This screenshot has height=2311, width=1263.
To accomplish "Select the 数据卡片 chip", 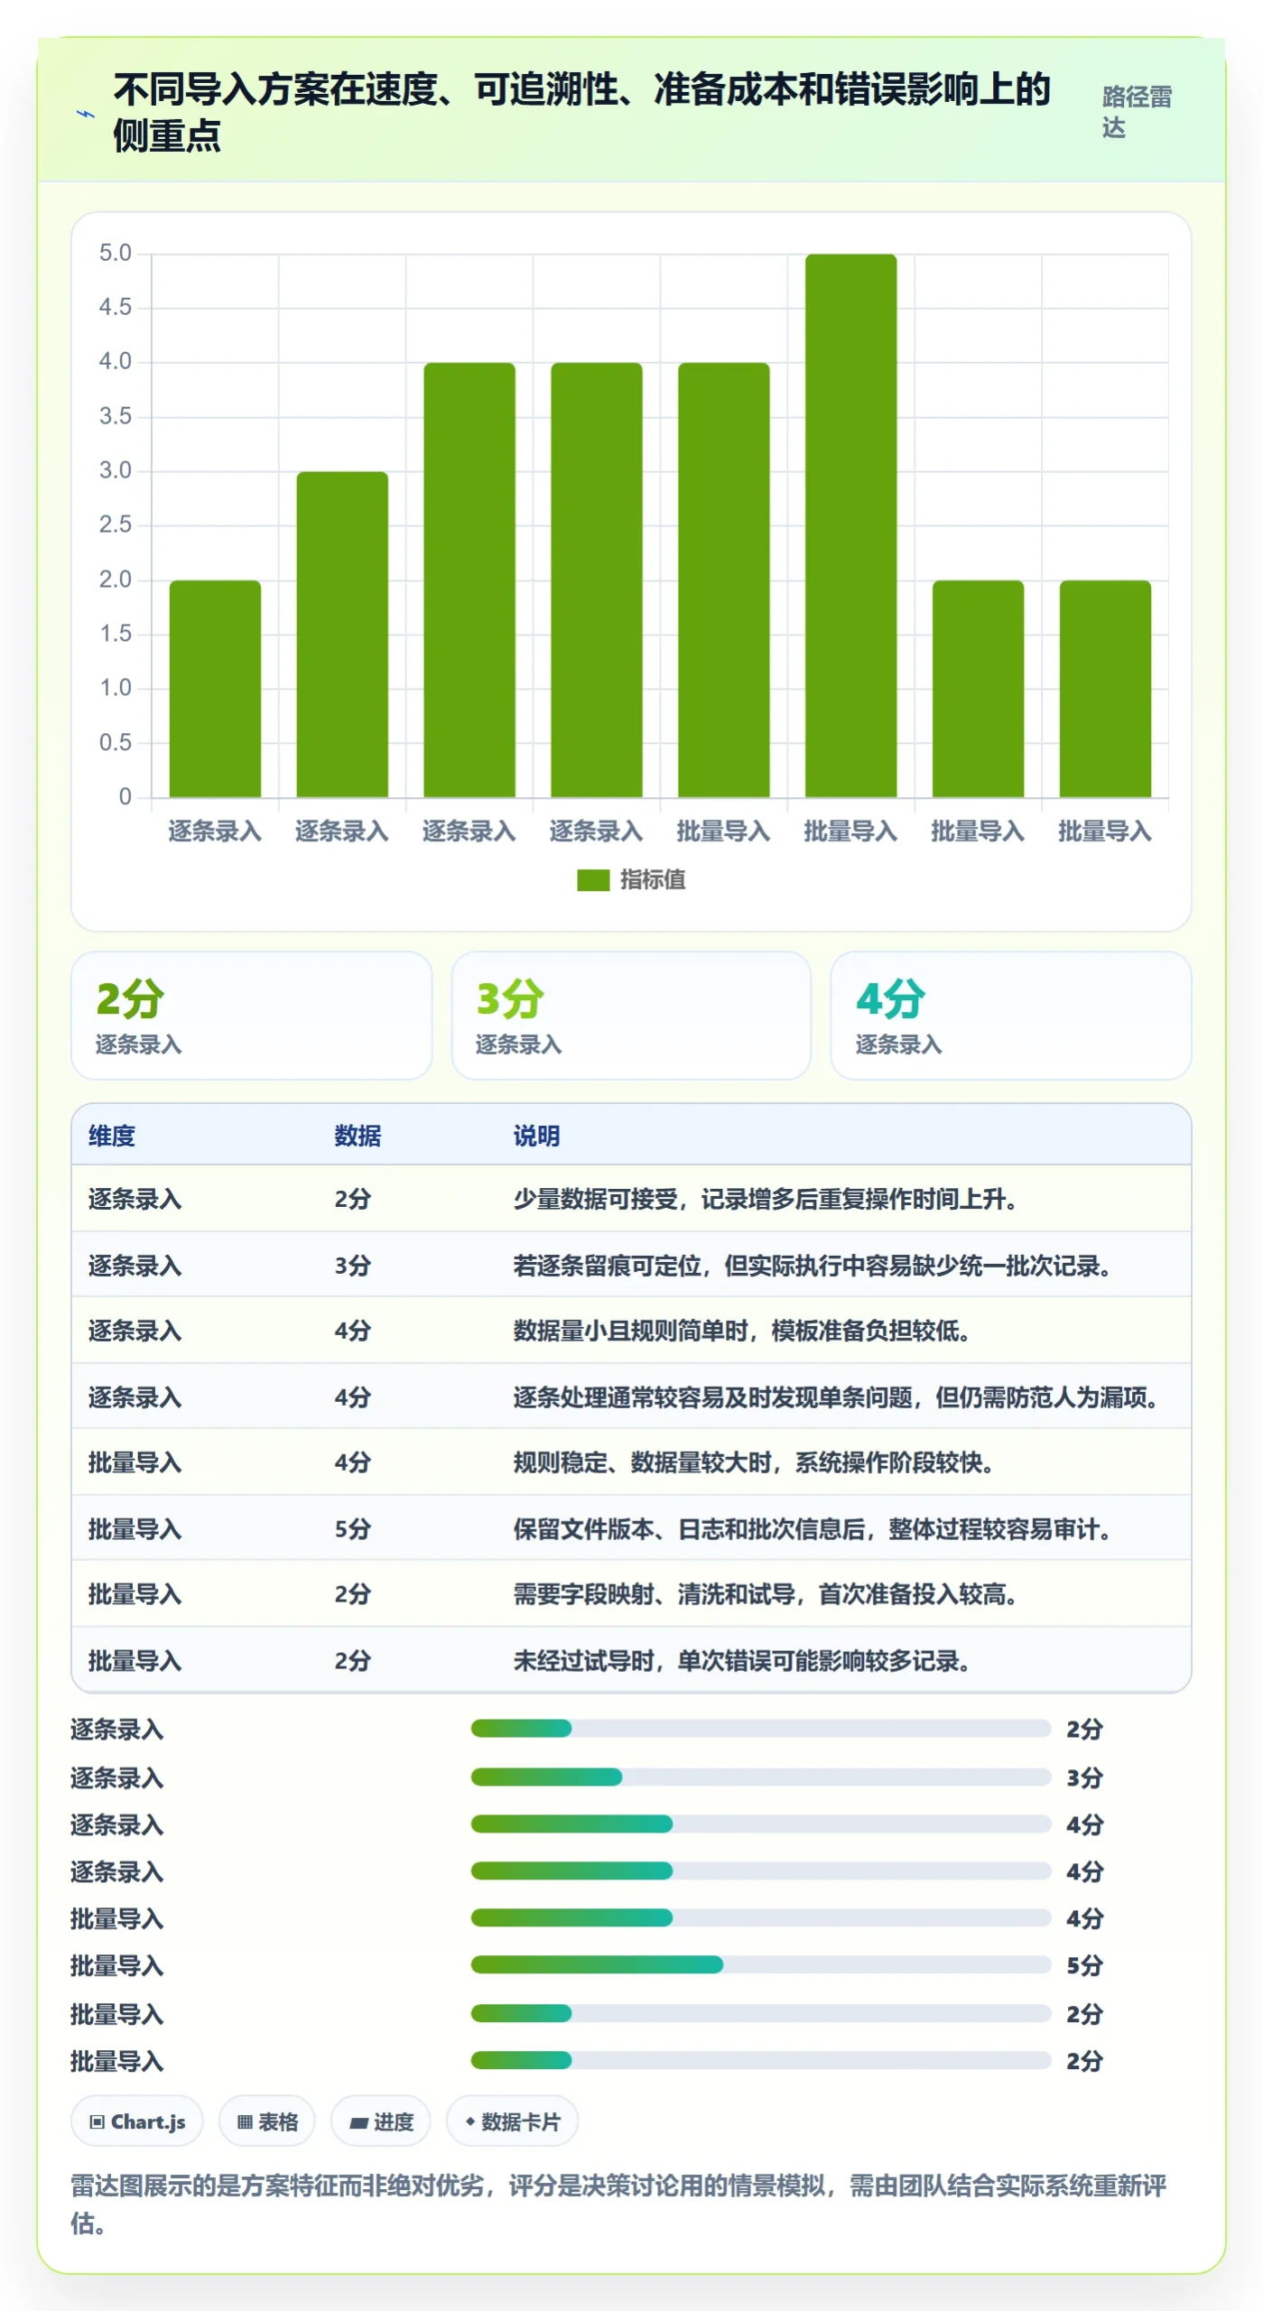I will (x=512, y=2121).
